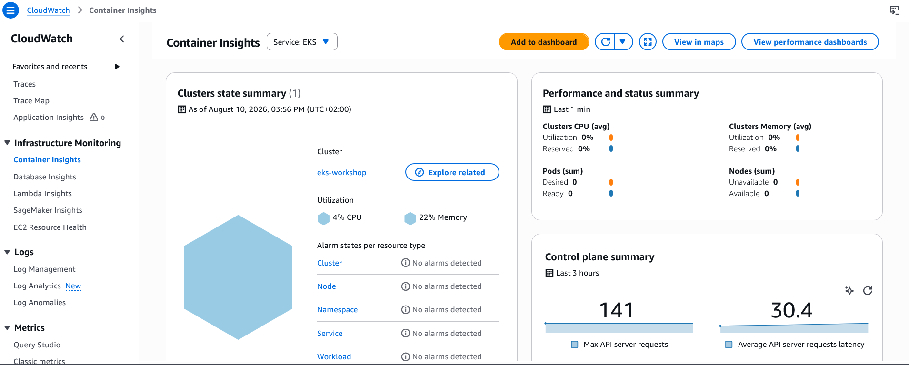Collapse the CloudWatch sidebar with the chevron
The height and width of the screenshot is (365, 909).
click(122, 39)
